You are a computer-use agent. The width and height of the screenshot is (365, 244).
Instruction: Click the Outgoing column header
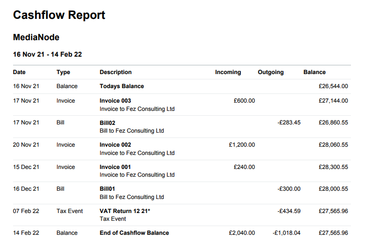click(271, 72)
